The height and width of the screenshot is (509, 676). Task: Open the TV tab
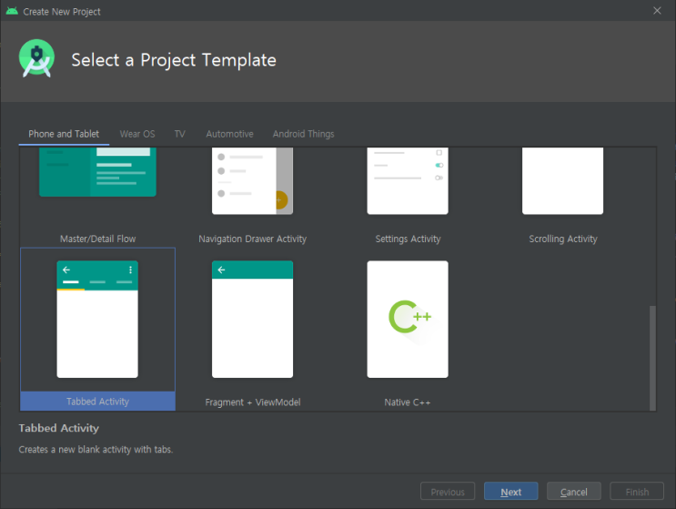(x=180, y=134)
